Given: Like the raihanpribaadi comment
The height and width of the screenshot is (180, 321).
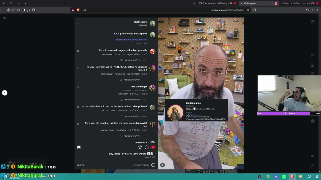Looking at the screenshot, I should click(x=78, y=107).
